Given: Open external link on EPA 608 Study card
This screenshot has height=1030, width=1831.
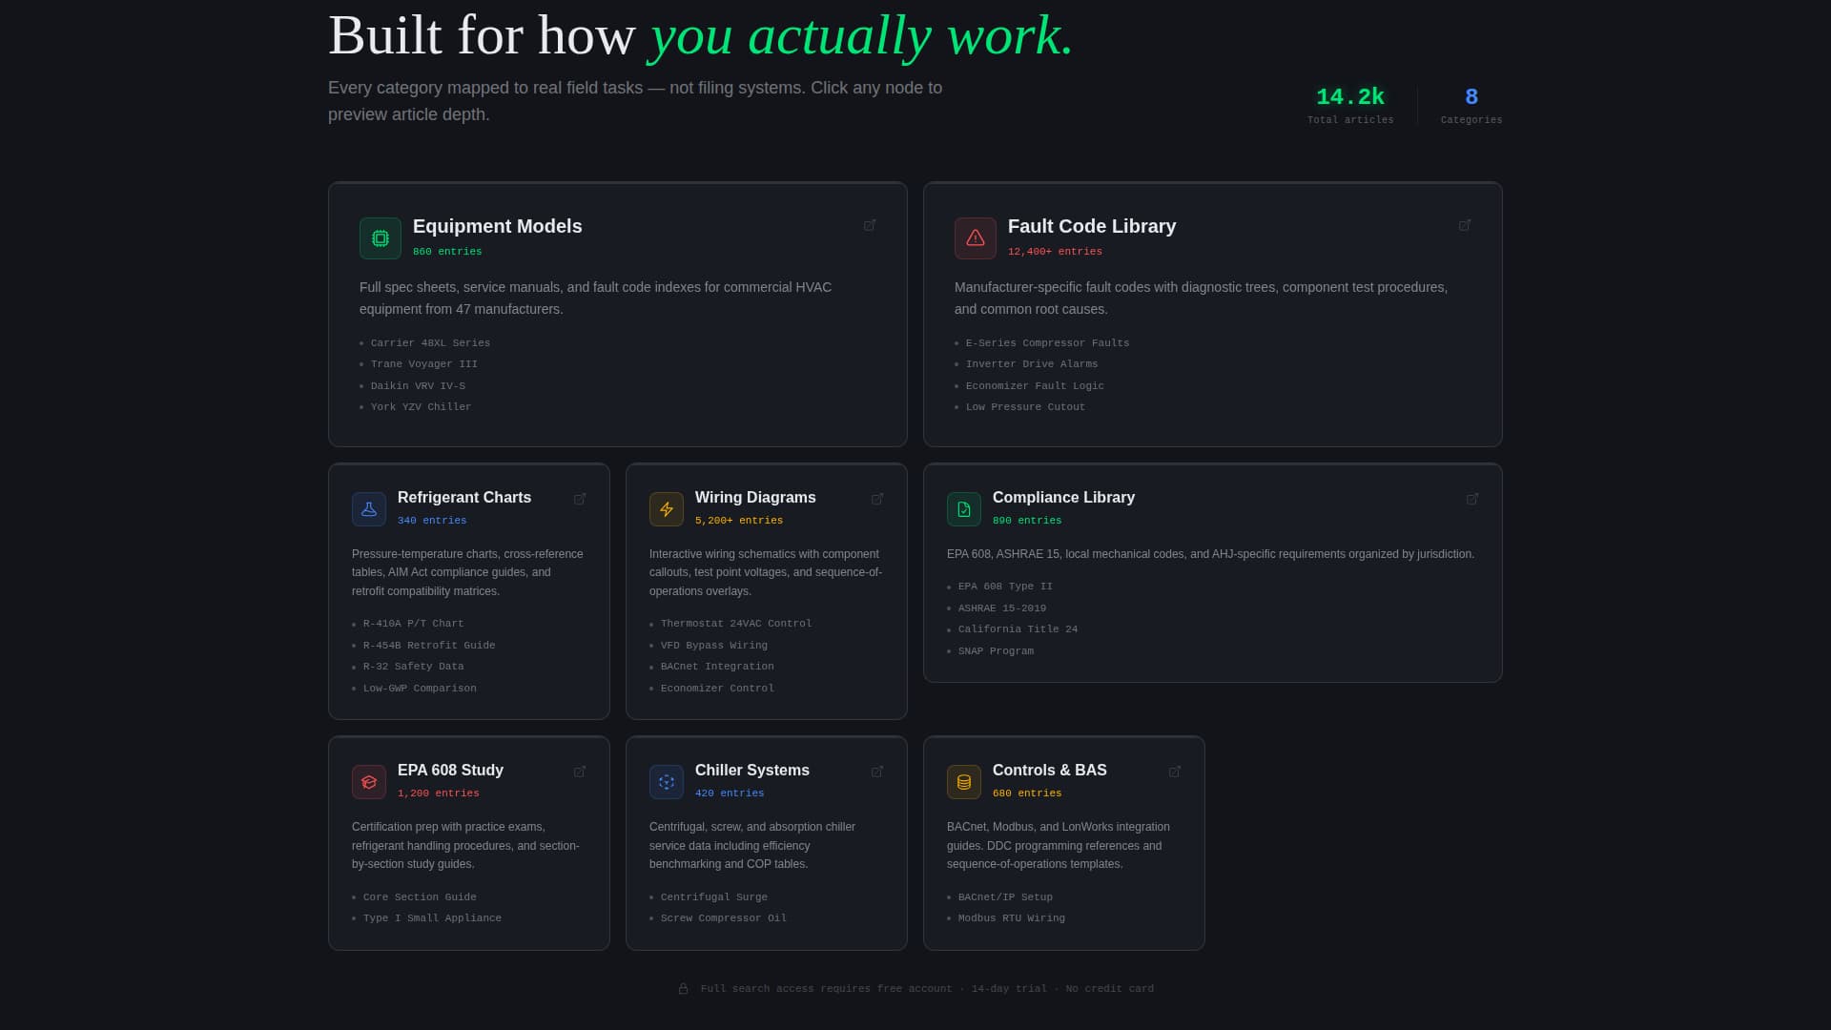Looking at the screenshot, I should [580, 772].
